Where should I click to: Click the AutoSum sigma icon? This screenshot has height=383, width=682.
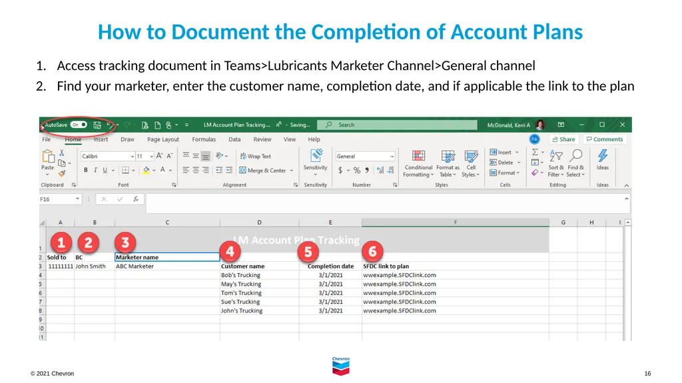click(535, 152)
